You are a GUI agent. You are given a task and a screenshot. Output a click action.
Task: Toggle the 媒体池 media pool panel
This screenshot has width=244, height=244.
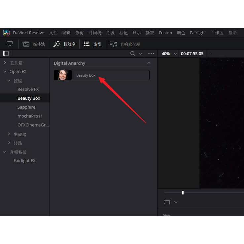[x=34, y=44]
